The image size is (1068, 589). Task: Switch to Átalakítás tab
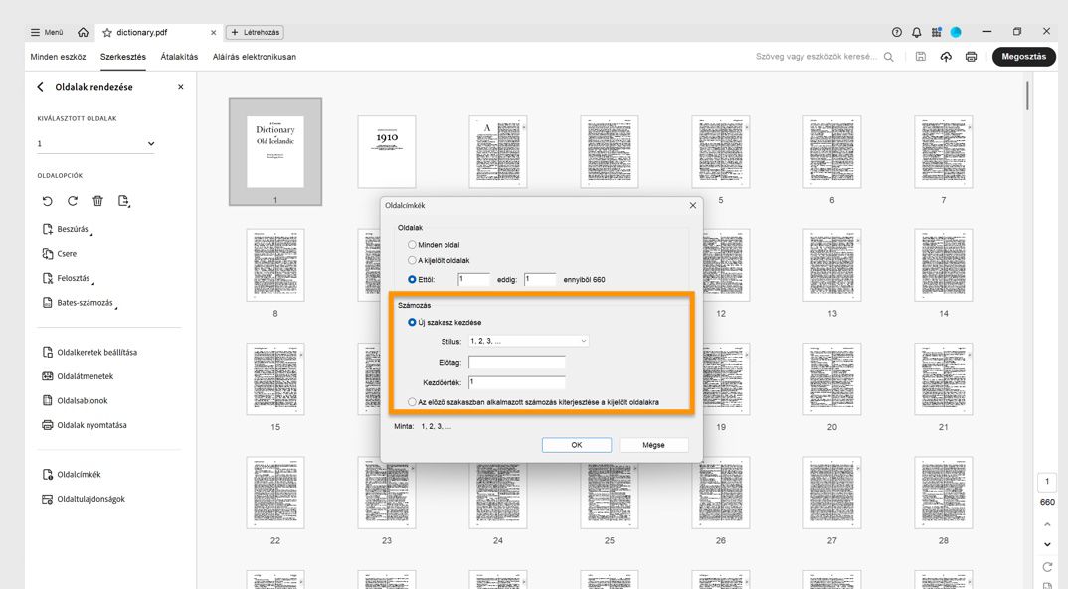click(179, 57)
